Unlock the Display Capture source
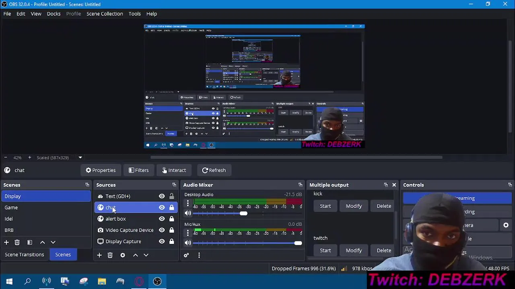The width and height of the screenshot is (515, 289). pyautogui.click(x=171, y=241)
